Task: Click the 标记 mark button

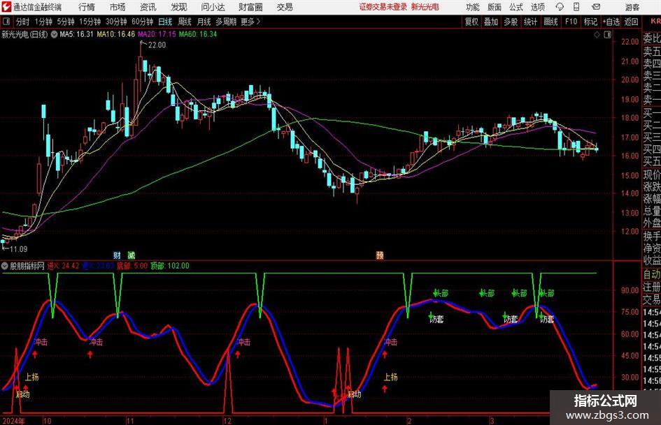Action: pos(590,22)
